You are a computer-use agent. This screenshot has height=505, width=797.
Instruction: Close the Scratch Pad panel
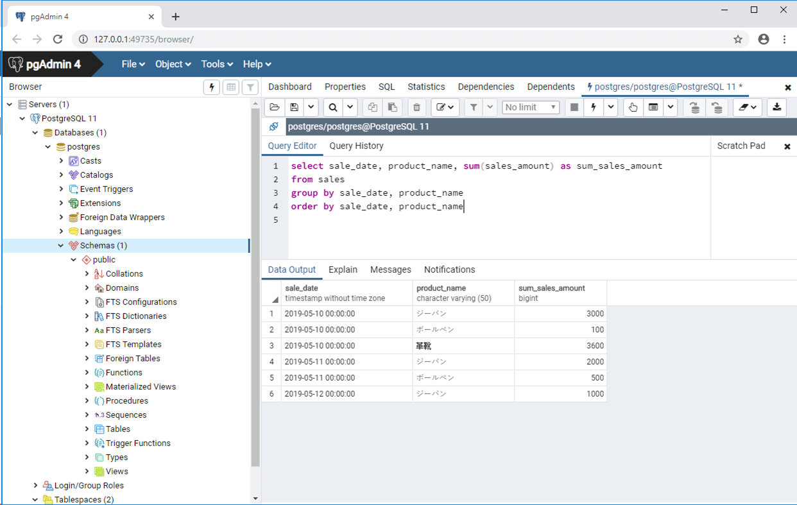[787, 146]
